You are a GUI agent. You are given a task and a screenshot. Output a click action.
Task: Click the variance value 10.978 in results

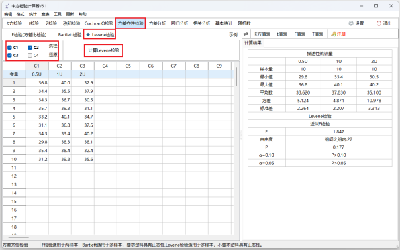(x=374, y=101)
